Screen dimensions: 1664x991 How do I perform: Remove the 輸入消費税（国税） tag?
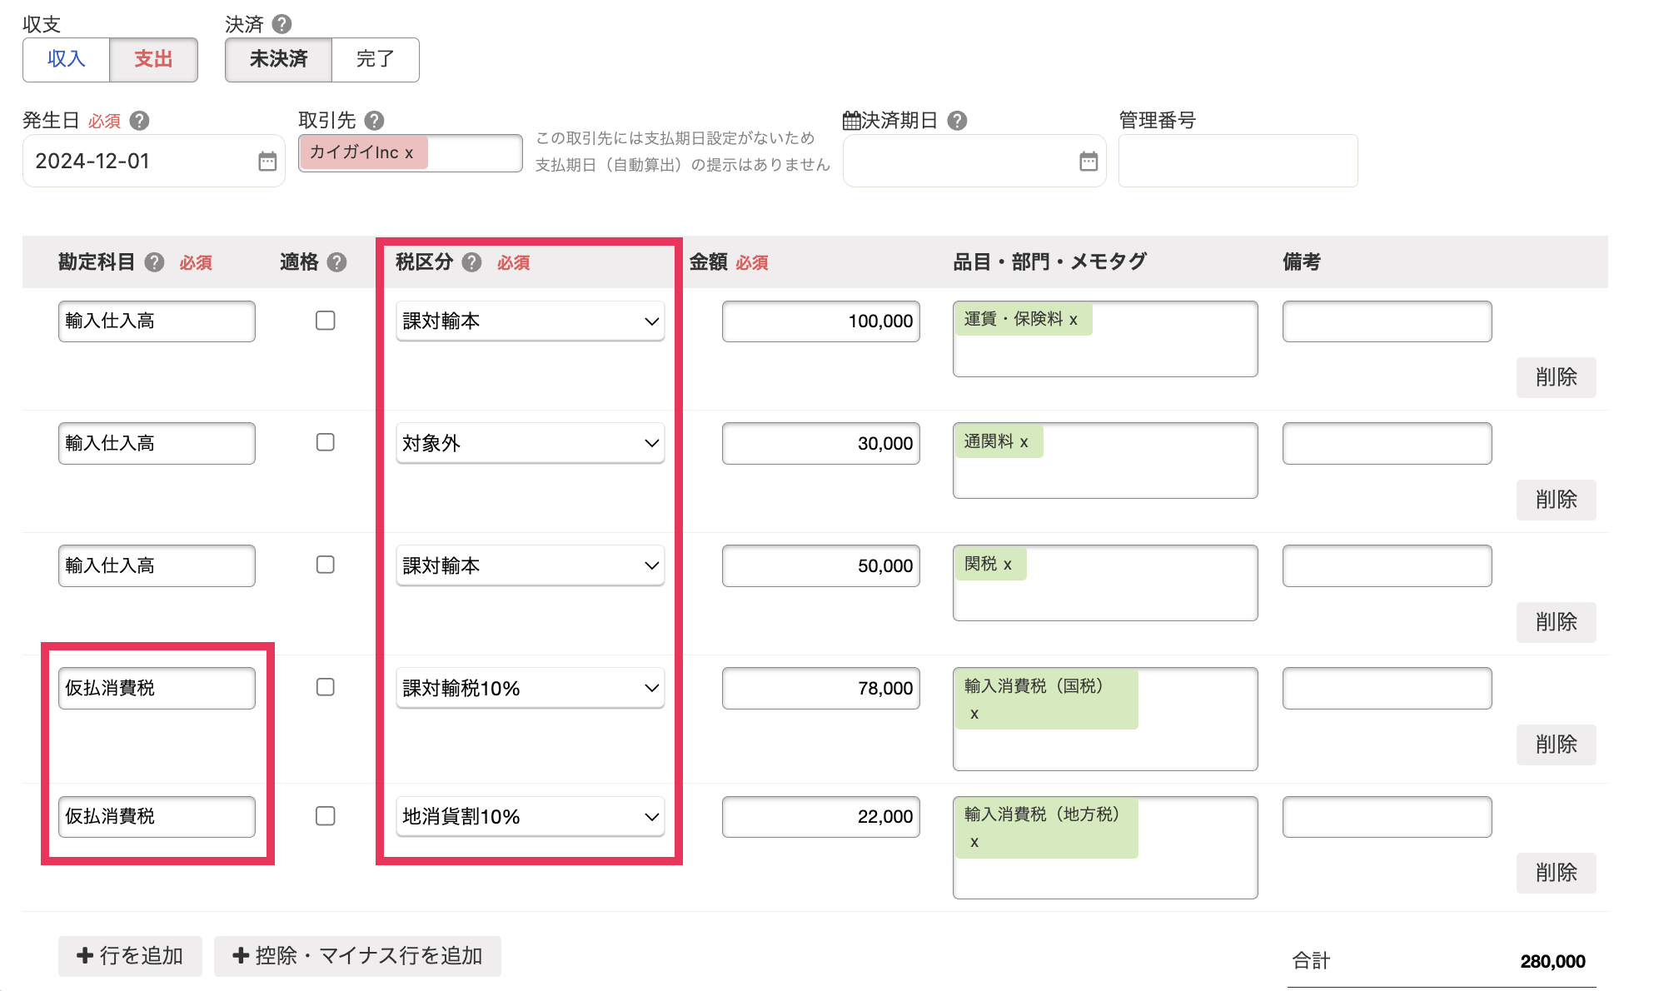(x=974, y=714)
